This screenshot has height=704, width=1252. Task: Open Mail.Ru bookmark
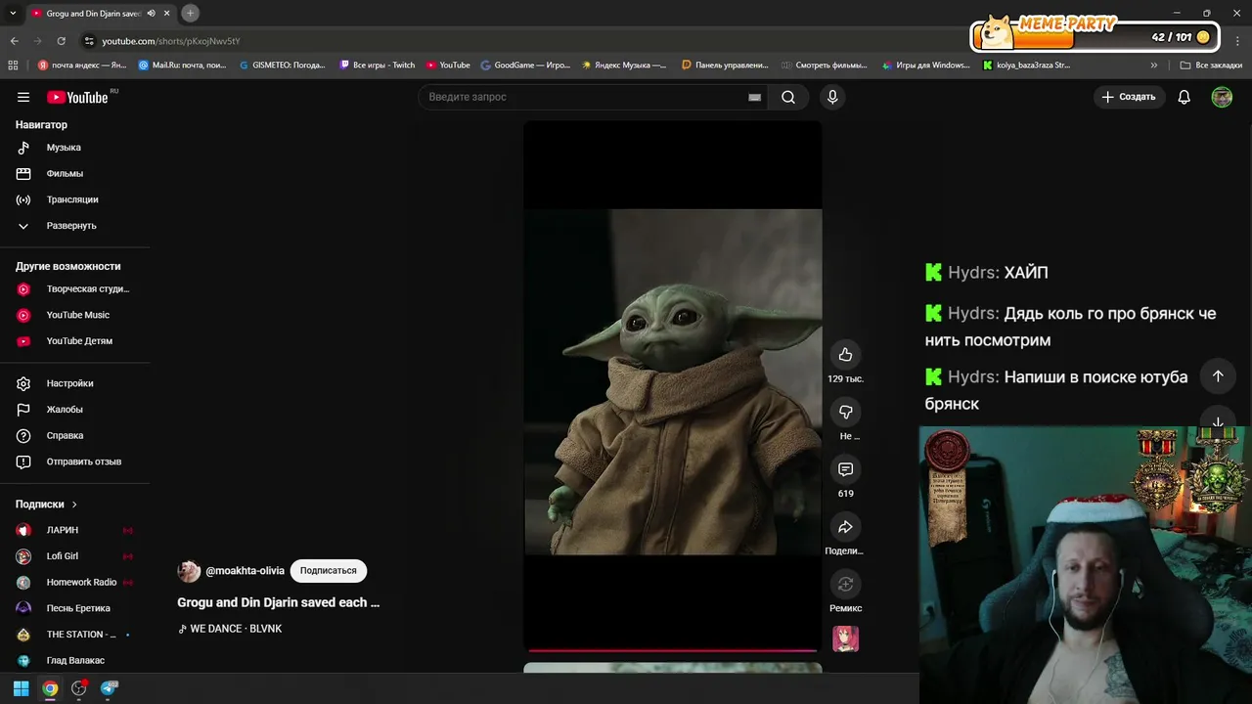(183, 66)
